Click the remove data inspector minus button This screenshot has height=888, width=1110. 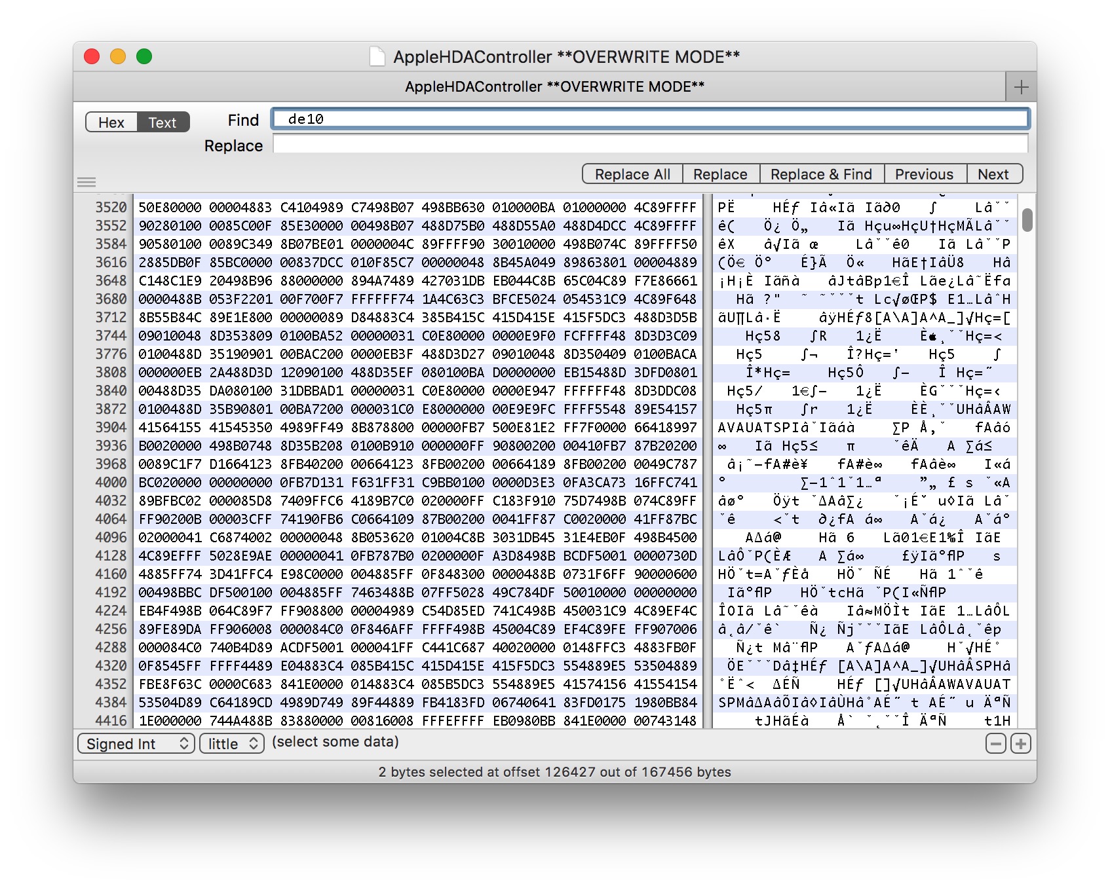pyautogui.click(x=996, y=743)
